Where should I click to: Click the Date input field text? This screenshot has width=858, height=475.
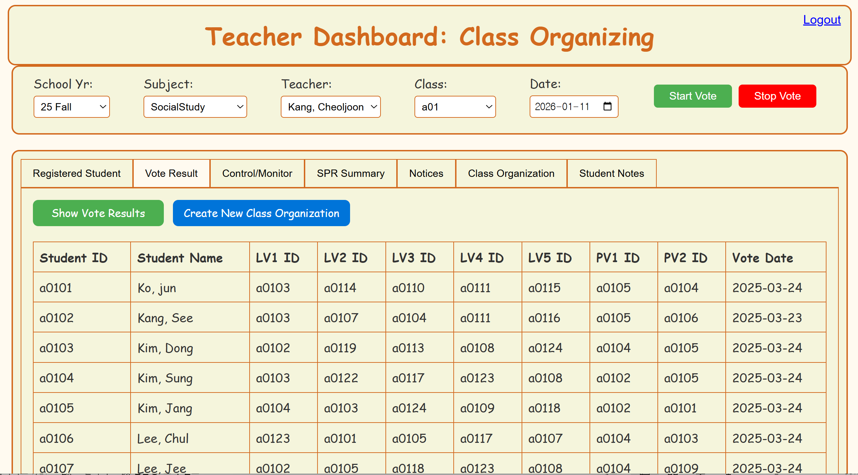562,107
